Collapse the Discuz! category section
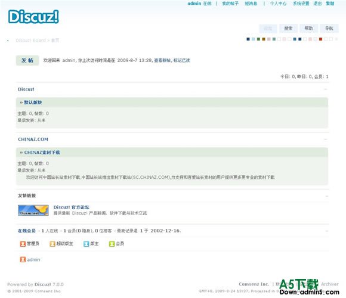Image resolution: width=346 pixels, height=298 pixels. (326, 89)
